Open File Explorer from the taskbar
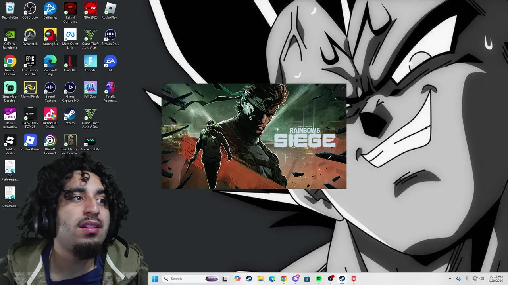 (x=260, y=279)
